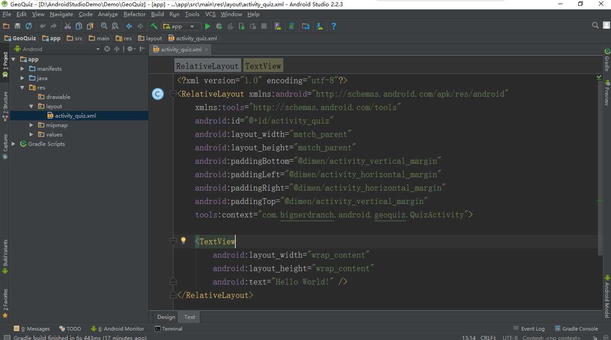
Task: Click the Search Everywhere magnifier icon
Action: pos(595,25)
